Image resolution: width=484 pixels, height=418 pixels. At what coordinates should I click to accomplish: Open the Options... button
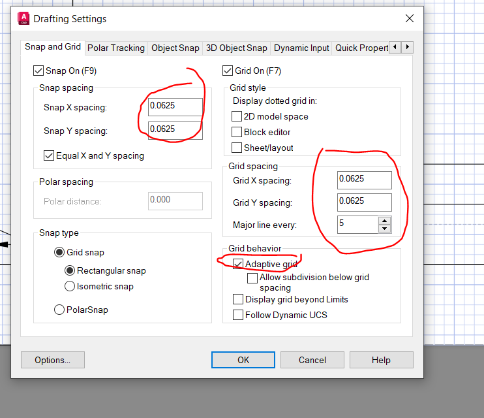coord(53,360)
